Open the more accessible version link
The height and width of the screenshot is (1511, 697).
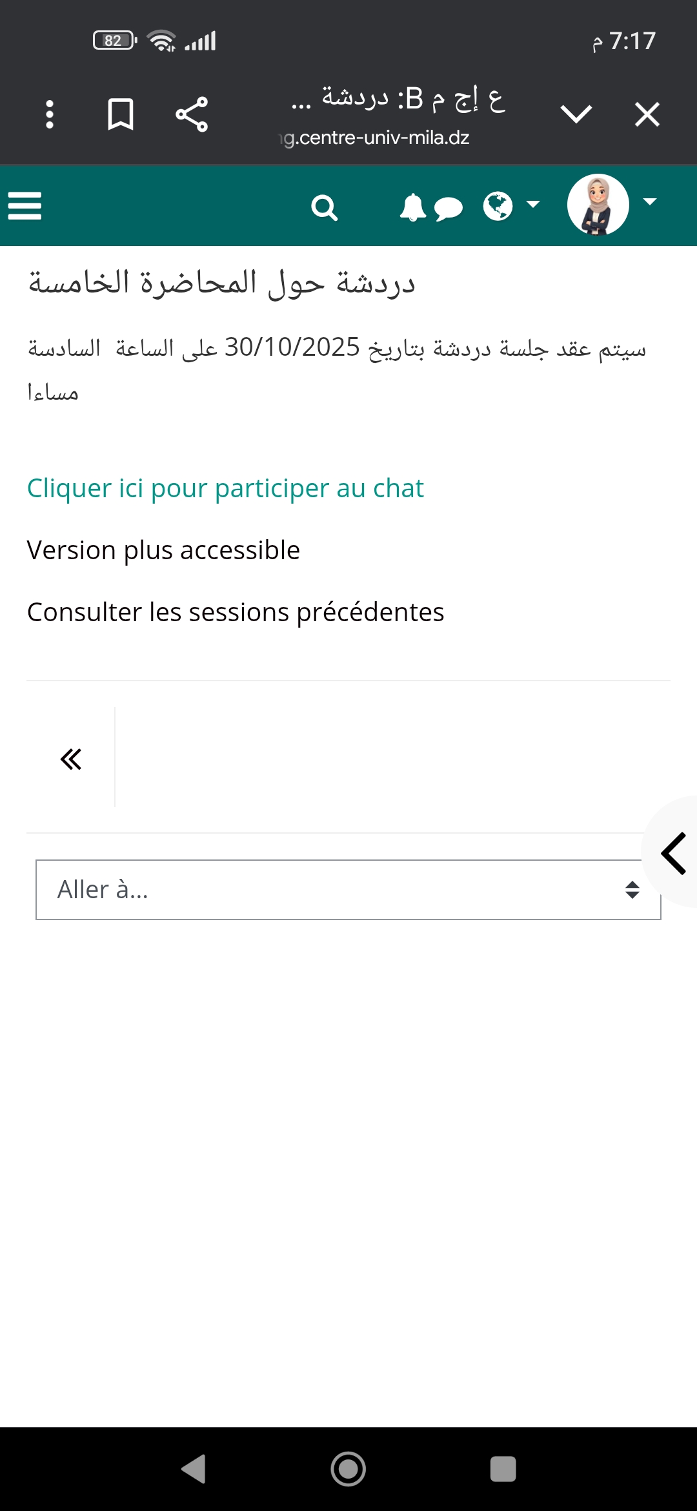163,550
